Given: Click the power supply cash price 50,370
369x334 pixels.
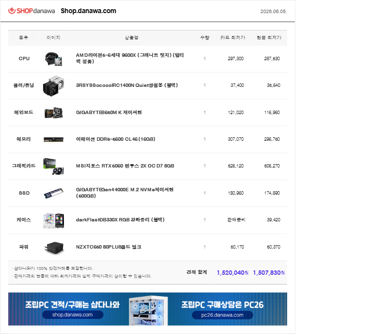Looking at the screenshot, I should 273,247.
